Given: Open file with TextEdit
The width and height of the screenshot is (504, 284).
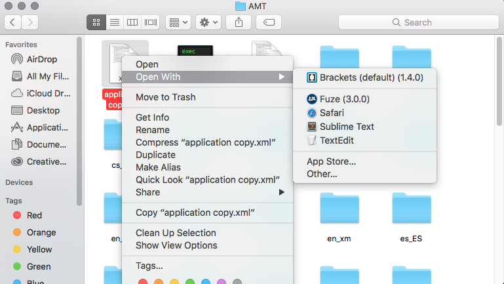Looking at the screenshot, I should pyautogui.click(x=365, y=140).
